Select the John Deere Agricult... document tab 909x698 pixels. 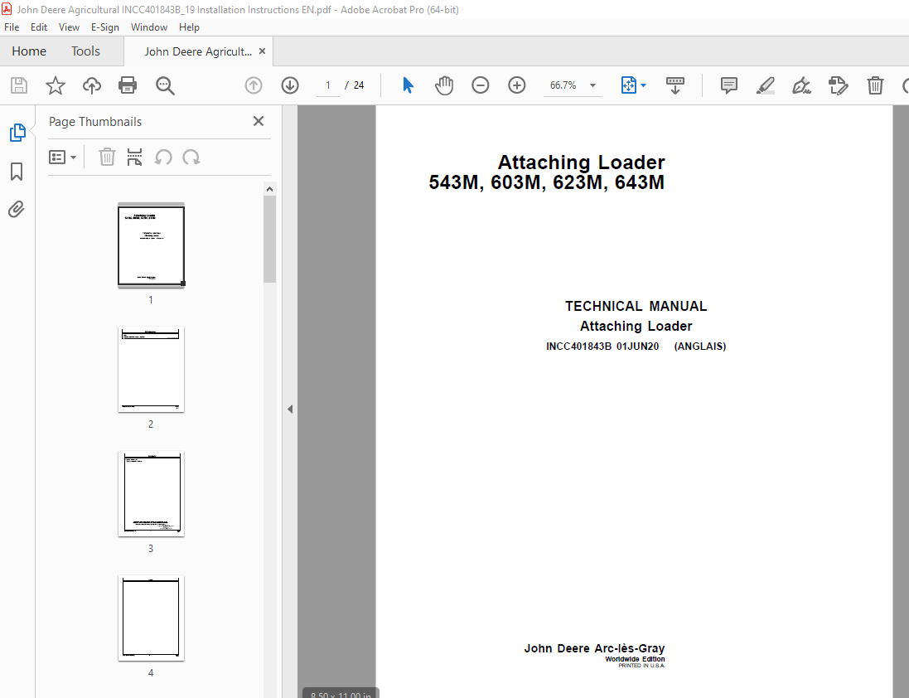[198, 51]
